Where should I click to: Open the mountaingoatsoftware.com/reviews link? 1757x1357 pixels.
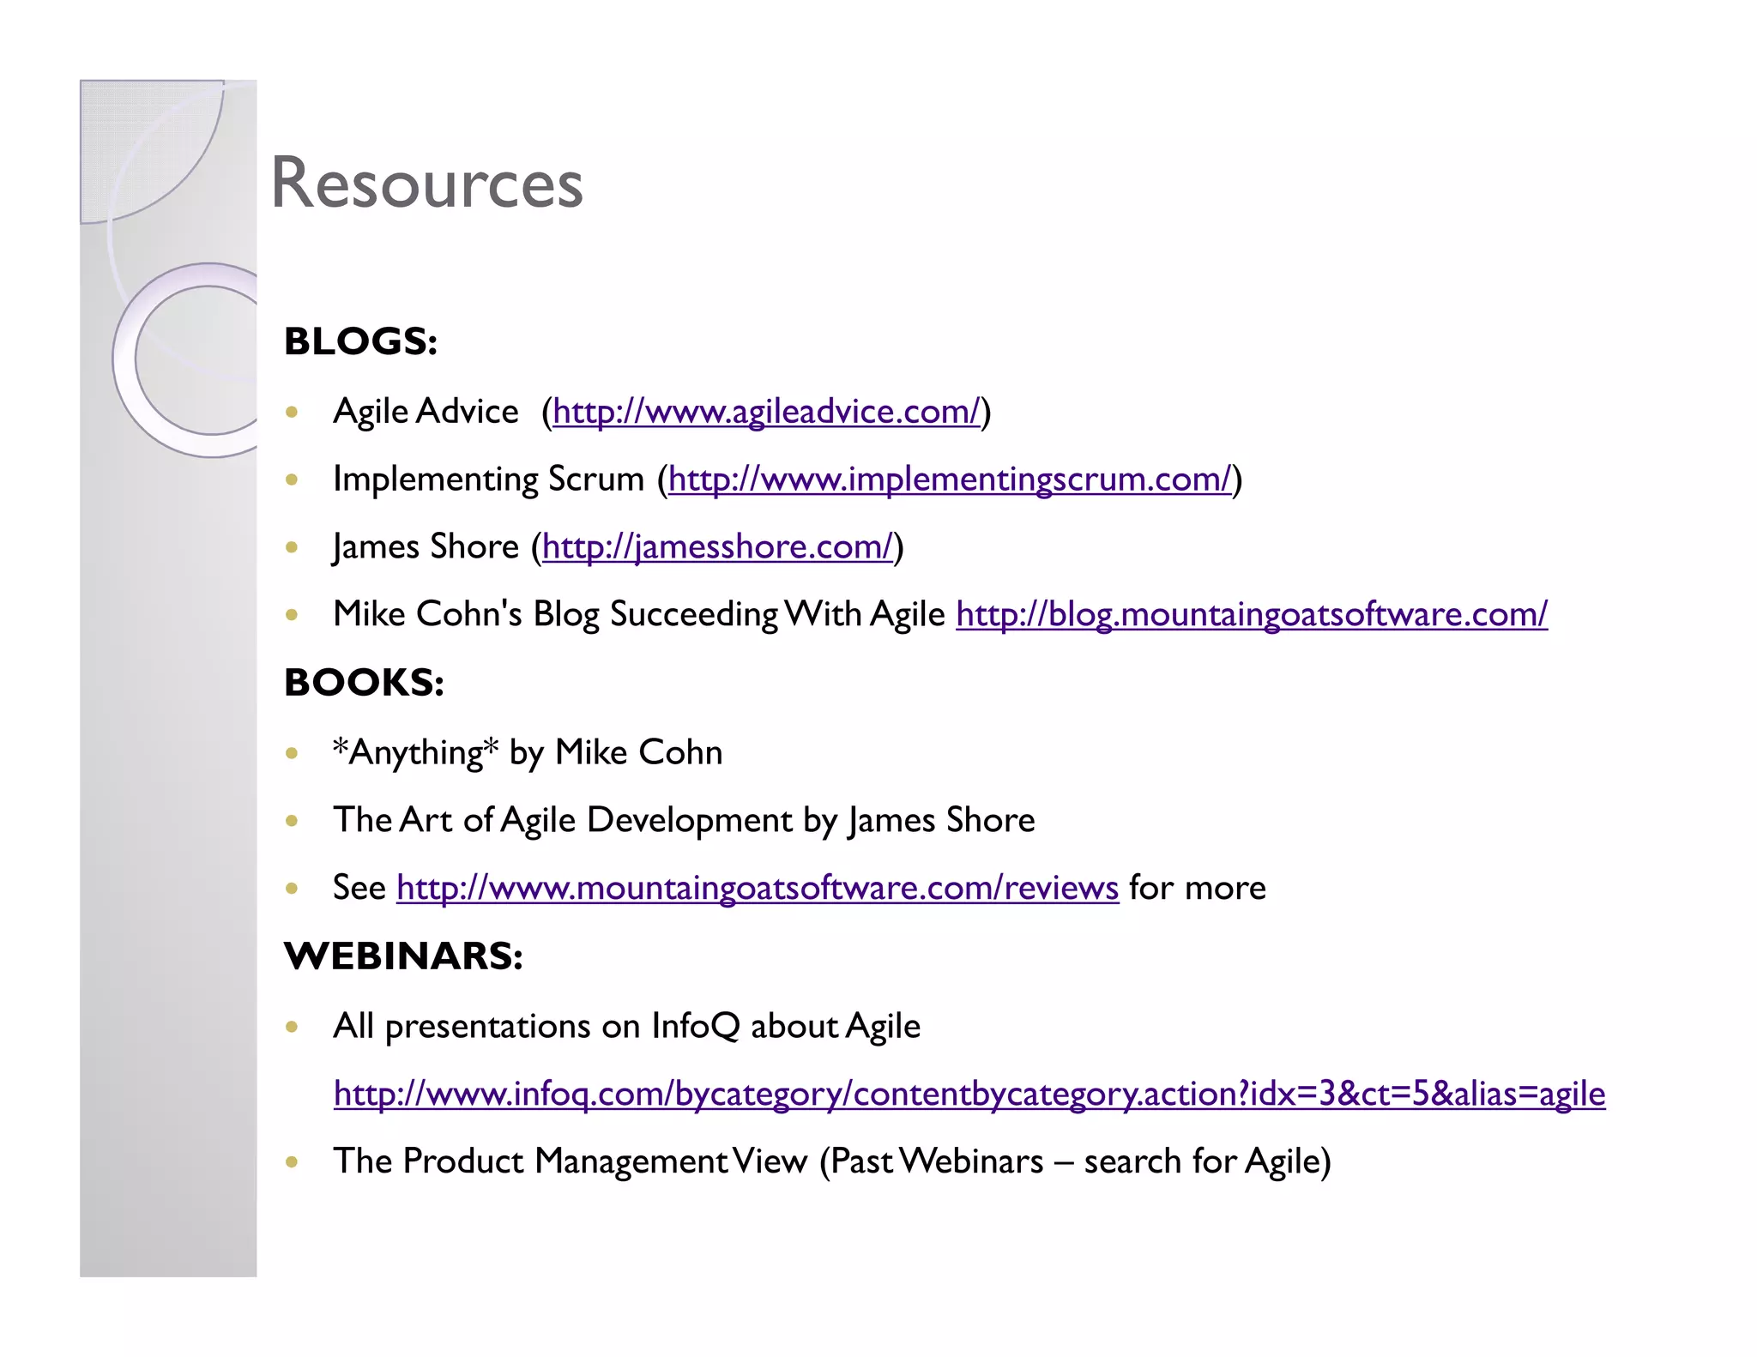[758, 889]
